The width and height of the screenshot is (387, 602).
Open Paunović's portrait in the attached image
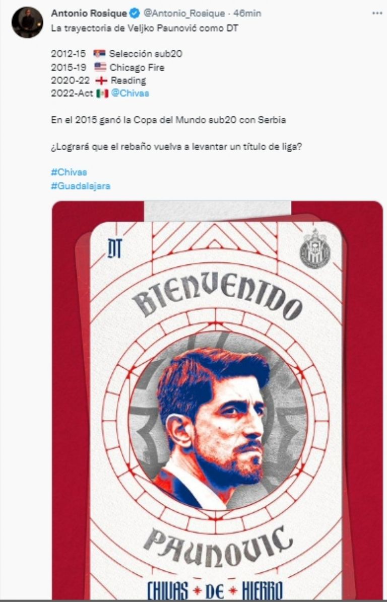point(217,421)
